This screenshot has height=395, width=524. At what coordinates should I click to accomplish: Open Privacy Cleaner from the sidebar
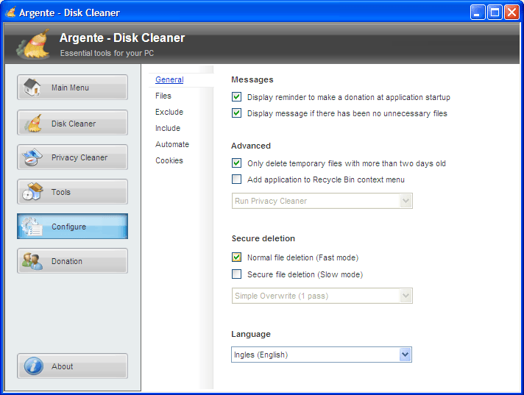coord(73,157)
